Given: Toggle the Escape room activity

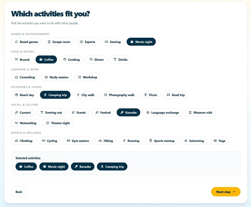Looking at the screenshot, I should 59,42.
